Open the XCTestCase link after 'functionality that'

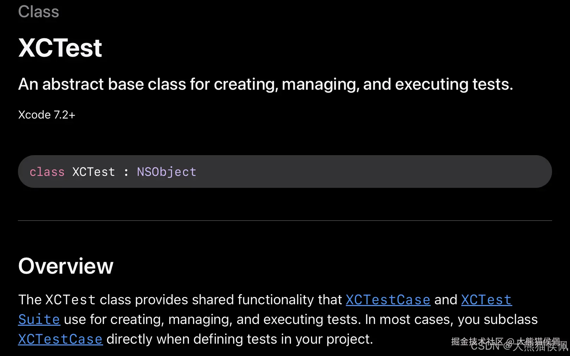click(x=388, y=300)
